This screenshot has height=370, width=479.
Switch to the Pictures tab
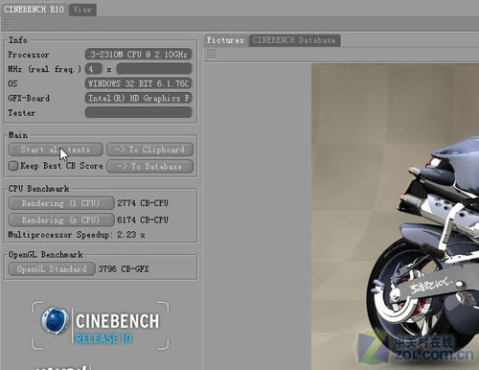225,40
